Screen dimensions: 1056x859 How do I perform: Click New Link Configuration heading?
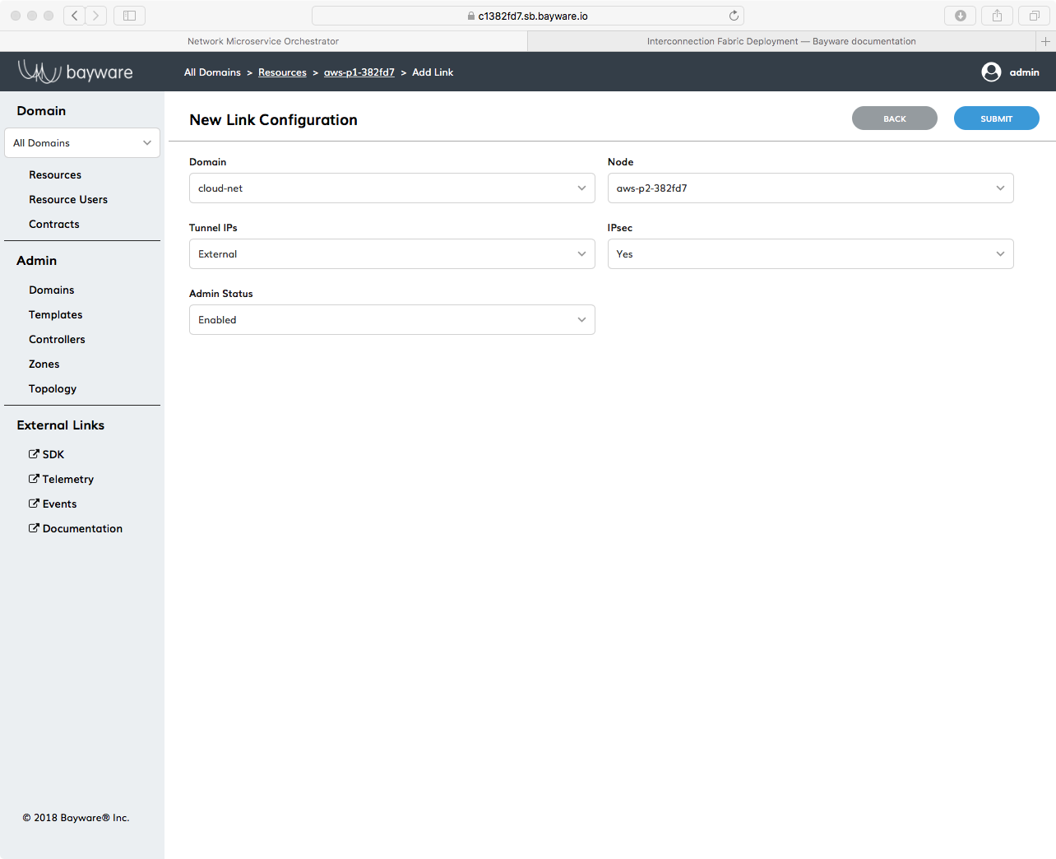[x=273, y=120]
